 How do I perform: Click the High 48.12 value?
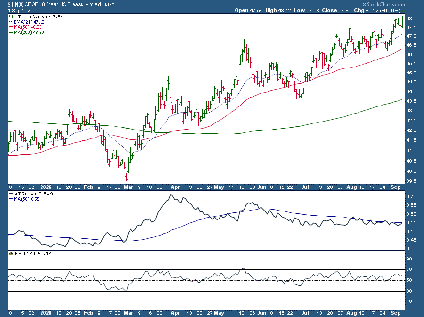pyautogui.click(x=278, y=10)
